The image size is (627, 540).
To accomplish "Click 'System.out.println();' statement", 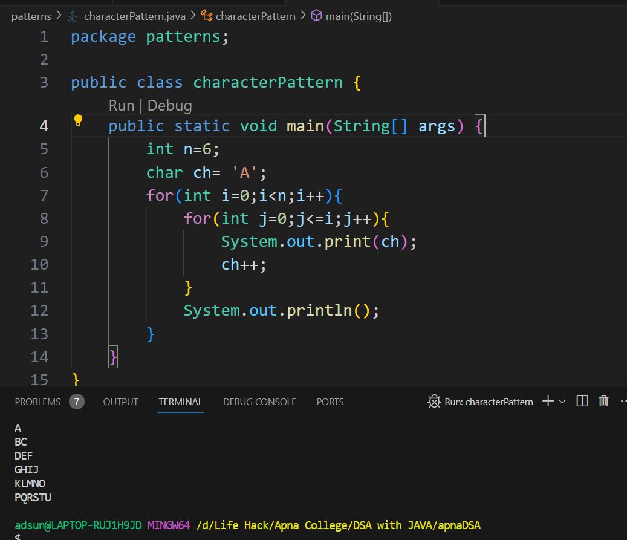I will (x=281, y=311).
